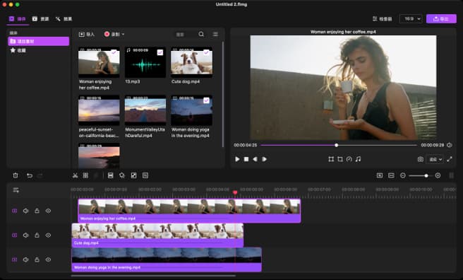463x280 pixels.
Task: Select Woman doing yoga media thumbnail
Action: tap(192, 110)
